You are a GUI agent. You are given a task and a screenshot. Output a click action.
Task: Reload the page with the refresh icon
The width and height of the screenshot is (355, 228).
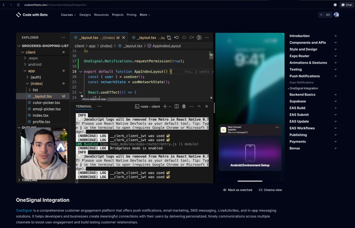pyautogui.click(x=18, y=5)
